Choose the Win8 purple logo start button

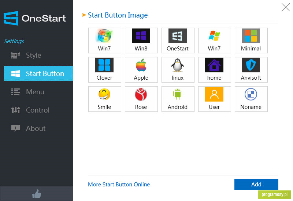pyautogui.click(x=141, y=41)
